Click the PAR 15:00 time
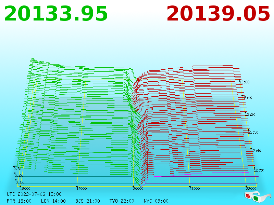The width and height of the screenshot is (274, 205). [19, 201]
